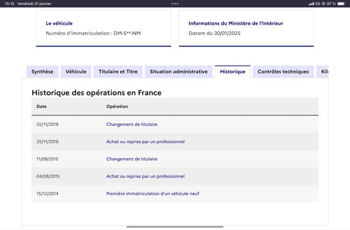
Task: Click 'Changement de titulaire' dated 25/11/2019
Action: tap(132, 124)
